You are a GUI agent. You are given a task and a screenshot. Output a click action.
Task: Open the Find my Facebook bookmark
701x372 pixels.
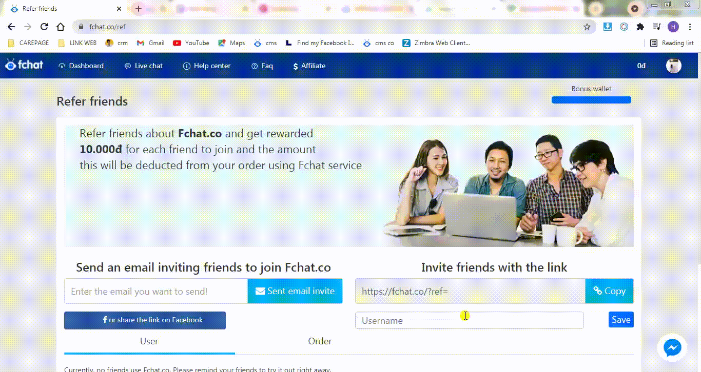tap(320, 43)
